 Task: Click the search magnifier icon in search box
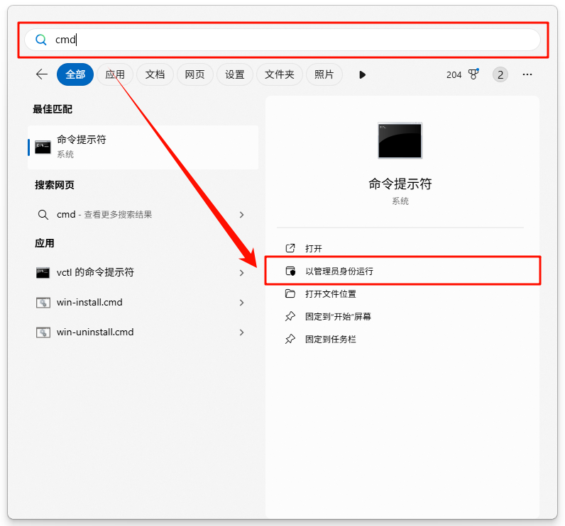click(x=41, y=40)
